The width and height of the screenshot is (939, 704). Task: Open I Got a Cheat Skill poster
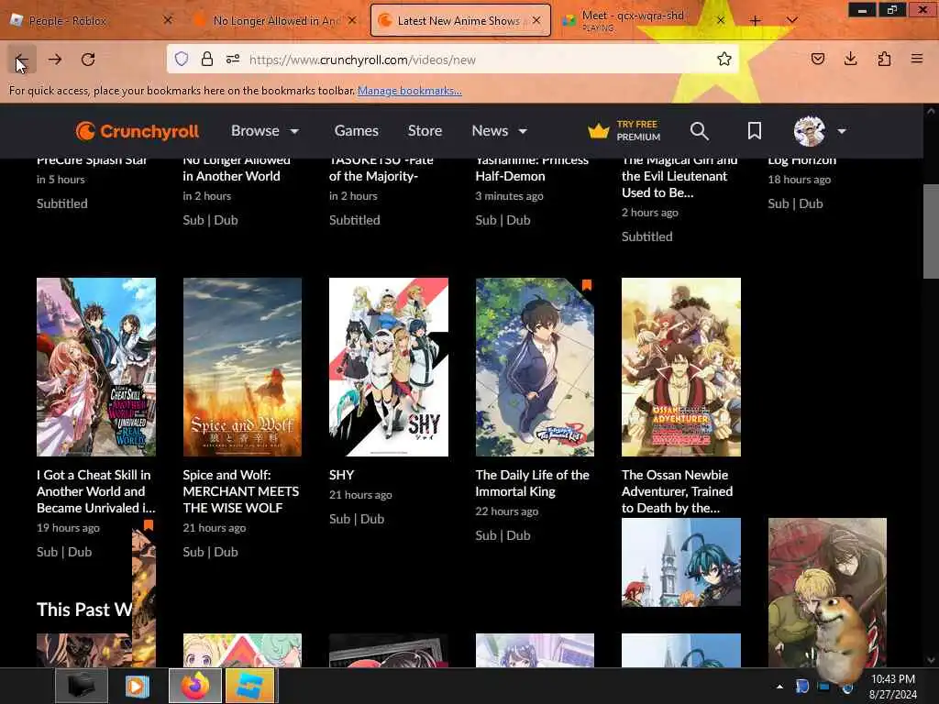click(95, 367)
